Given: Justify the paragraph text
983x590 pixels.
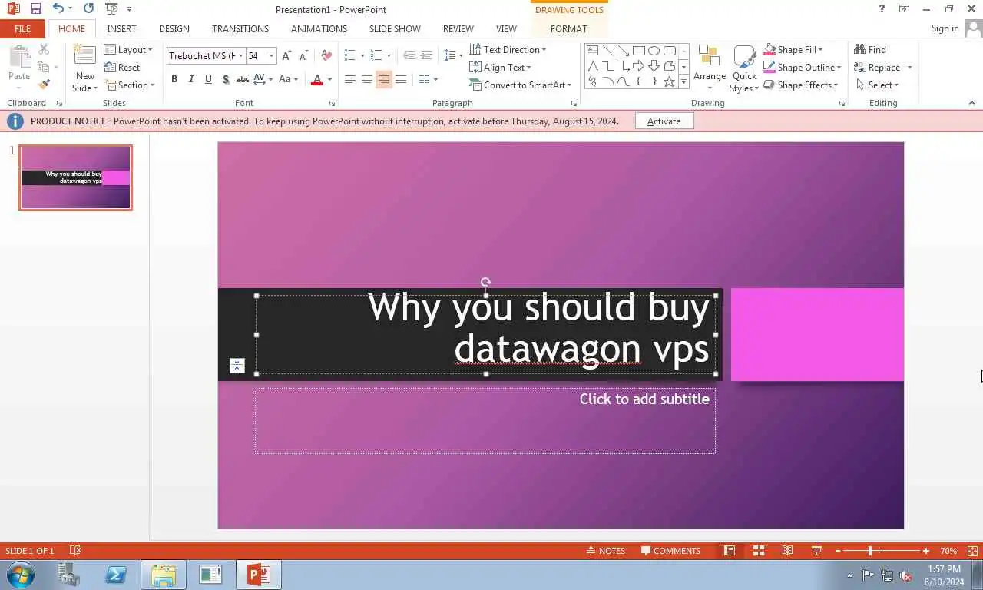Looking at the screenshot, I should tap(401, 79).
